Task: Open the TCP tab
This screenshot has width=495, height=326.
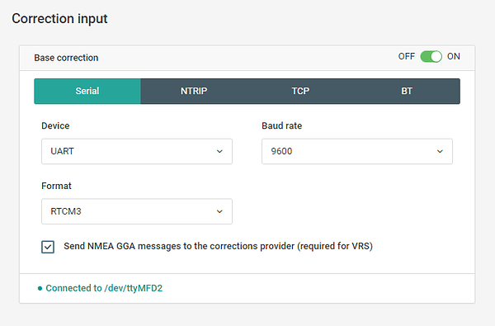Action: click(x=300, y=91)
